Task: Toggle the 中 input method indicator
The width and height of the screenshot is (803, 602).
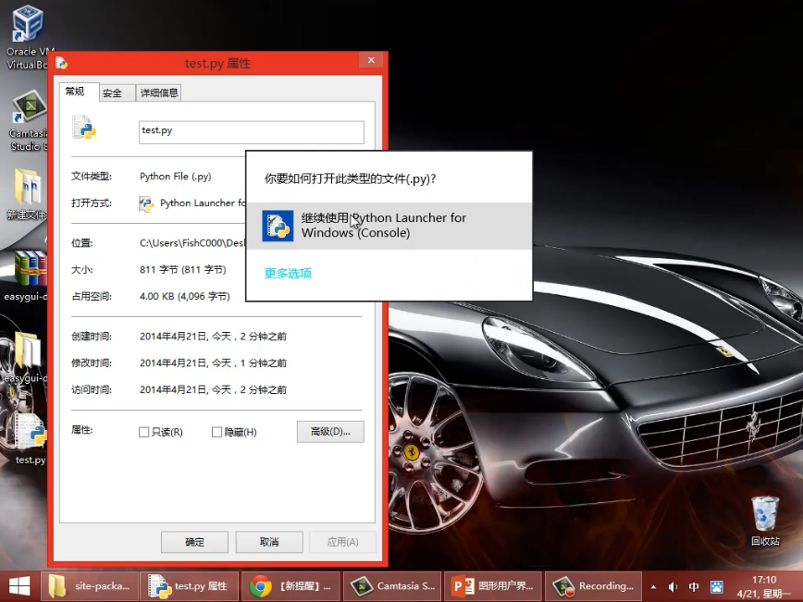Action: [x=694, y=586]
